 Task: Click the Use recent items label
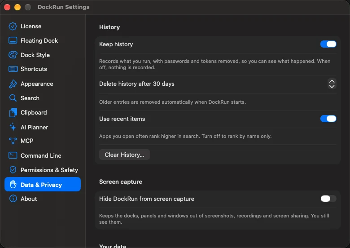coord(122,119)
